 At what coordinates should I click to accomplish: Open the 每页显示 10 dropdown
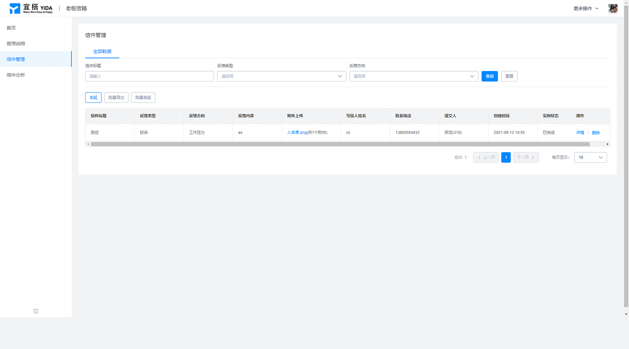tap(590, 157)
